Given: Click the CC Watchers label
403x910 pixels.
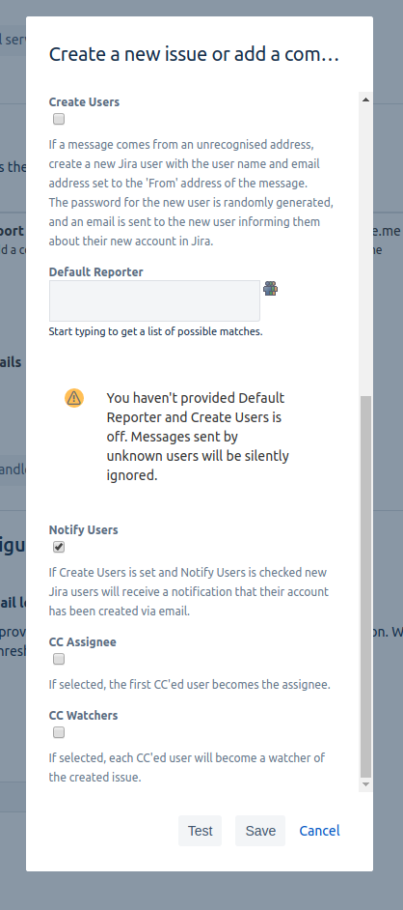Looking at the screenshot, I should [x=83, y=715].
